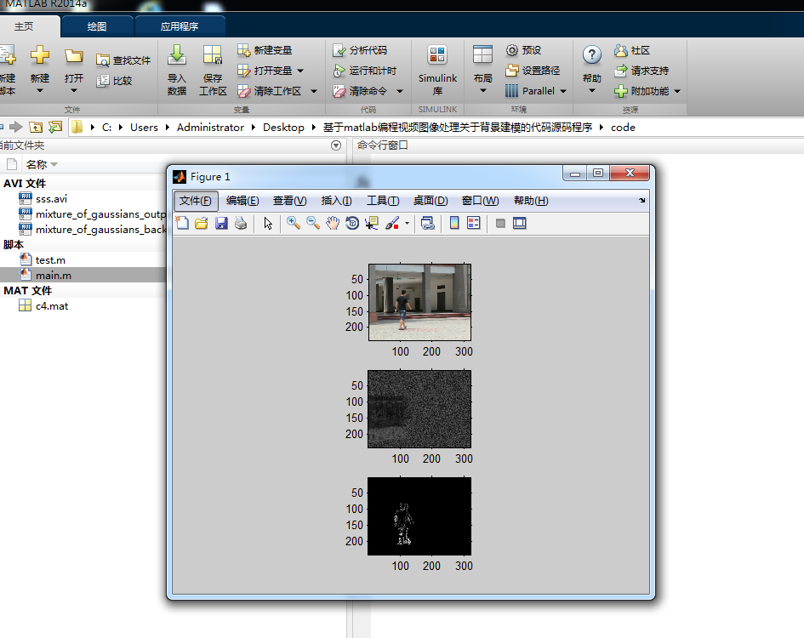Click 设置路径 in the ribbon

point(533,71)
